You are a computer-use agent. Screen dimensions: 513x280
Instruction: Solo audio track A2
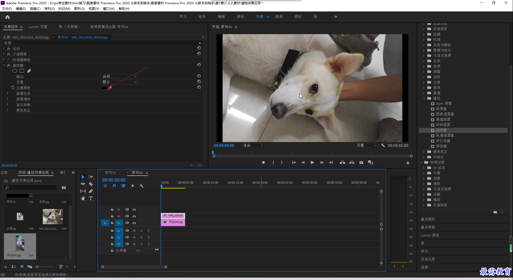(x=141, y=237)
